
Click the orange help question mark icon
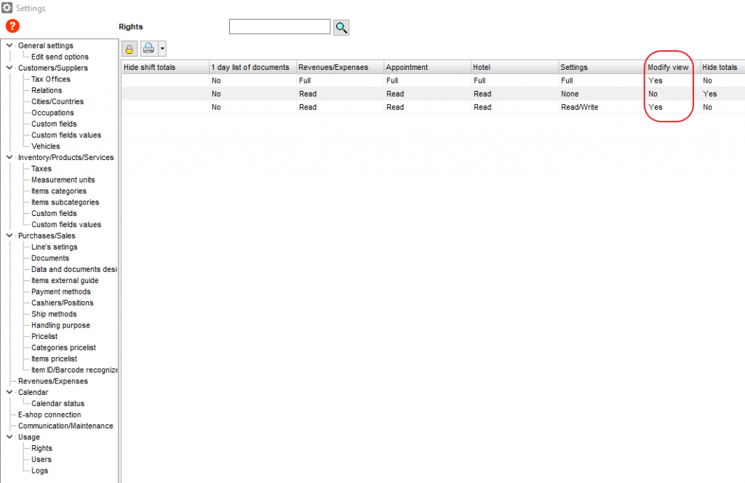12,26
